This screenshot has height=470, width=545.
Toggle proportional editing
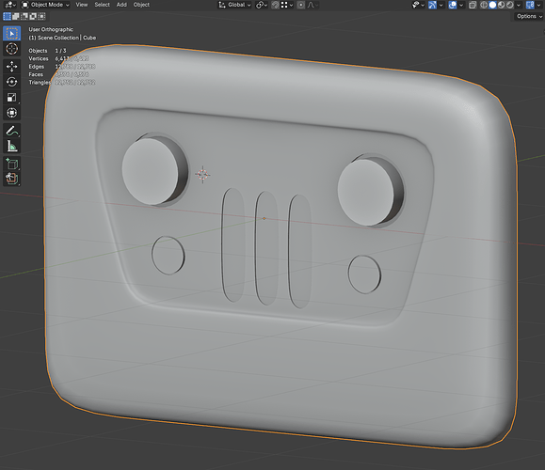(301, 5)
